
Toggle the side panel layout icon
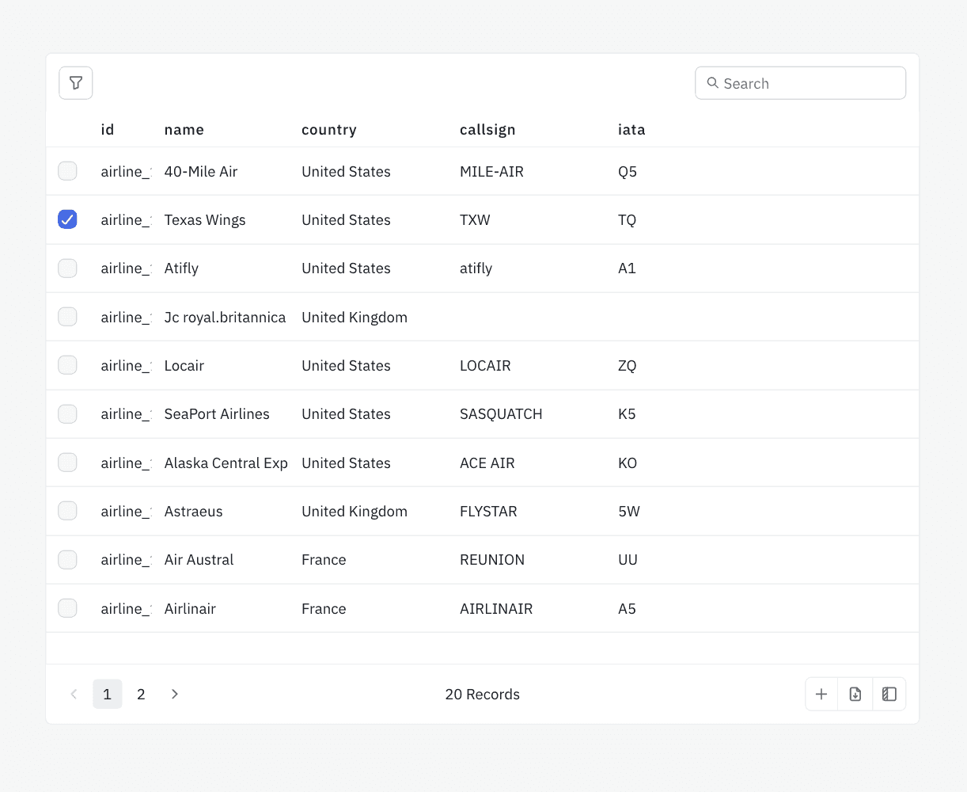pos(889,695)
